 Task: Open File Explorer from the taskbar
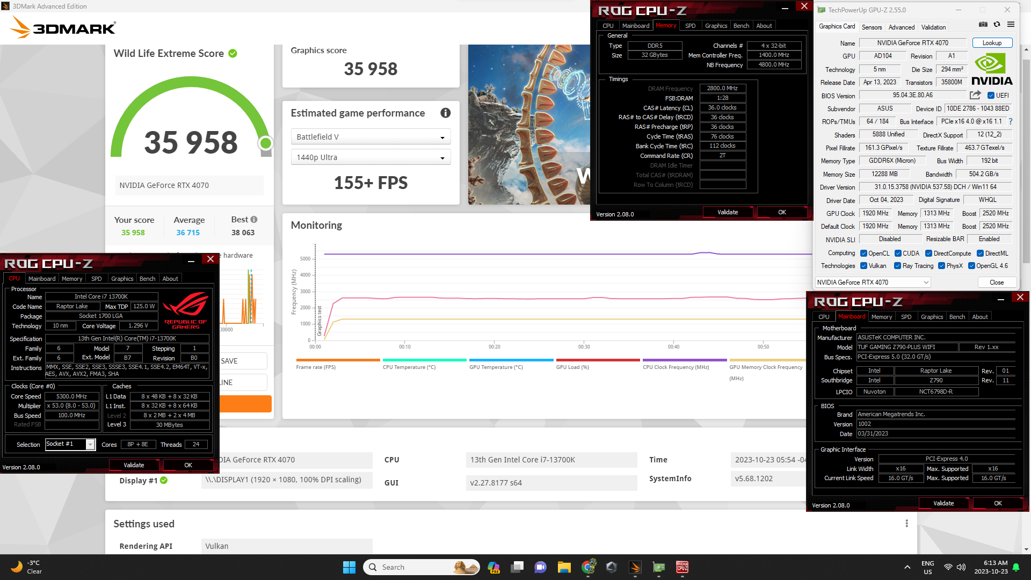click(x=564, y=567)
